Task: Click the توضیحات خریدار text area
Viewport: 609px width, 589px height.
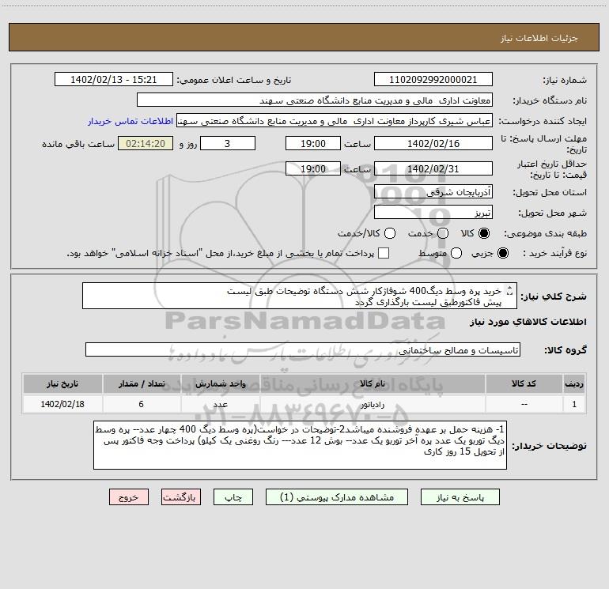Action: 301,445
